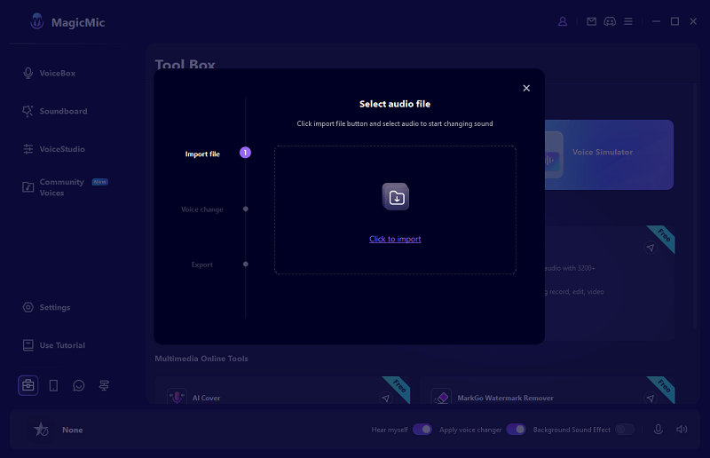The height and width of the screenshot is (458, 710).
Task: Go to Soundboard in the sidebar
Action: tap(62, 111)
